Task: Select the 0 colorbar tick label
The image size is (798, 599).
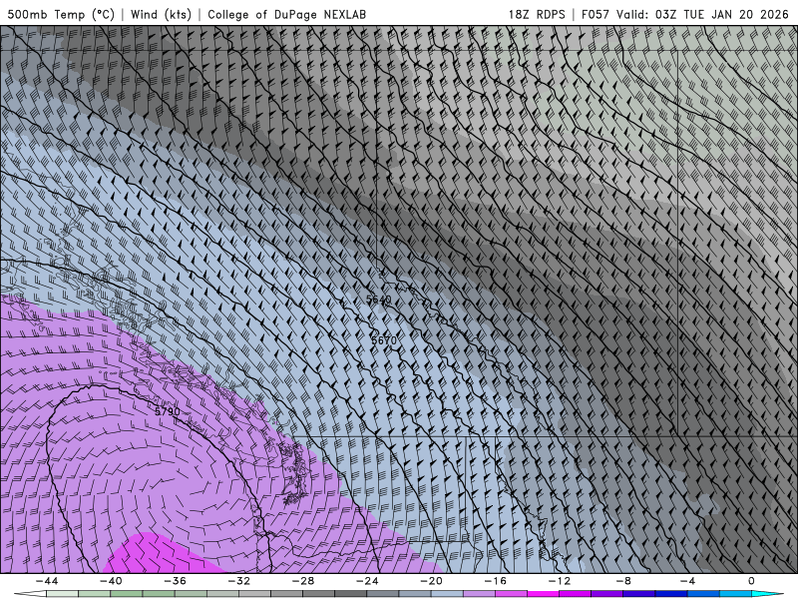Action: [752, 581]
